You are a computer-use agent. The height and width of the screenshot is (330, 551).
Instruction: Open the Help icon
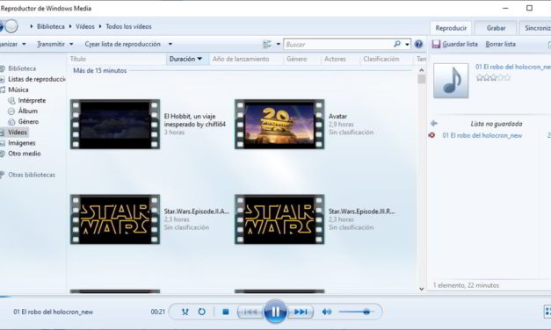pos(418,44)
